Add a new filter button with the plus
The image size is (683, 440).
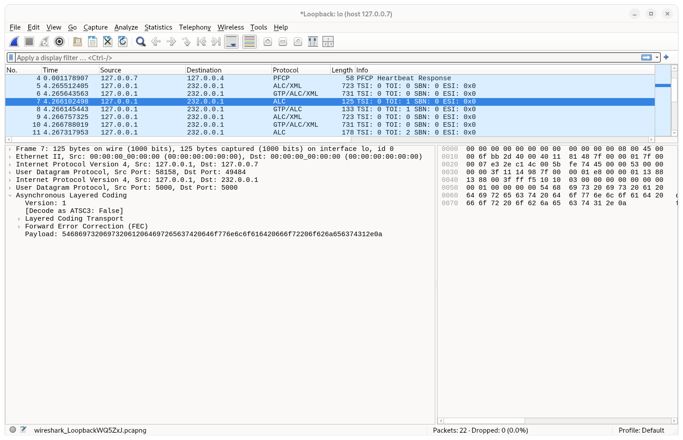pos(666,57)
